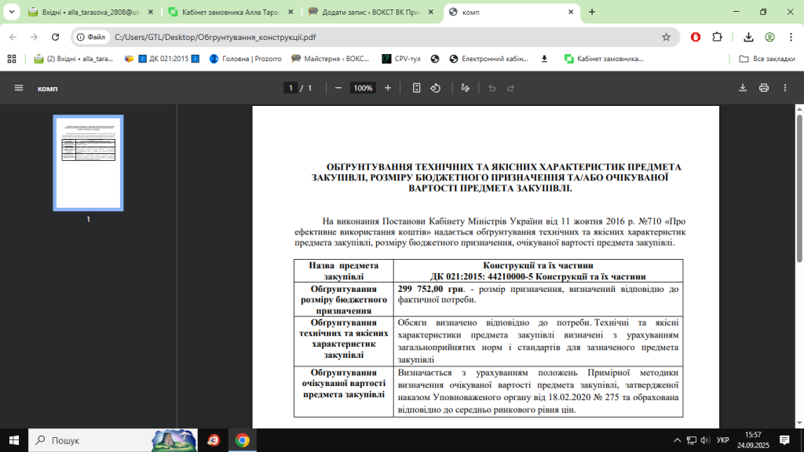Toggle the PDF sidebar menu button
The height and width of the screenshot is (452, 804).
click(x=19, y=88)
